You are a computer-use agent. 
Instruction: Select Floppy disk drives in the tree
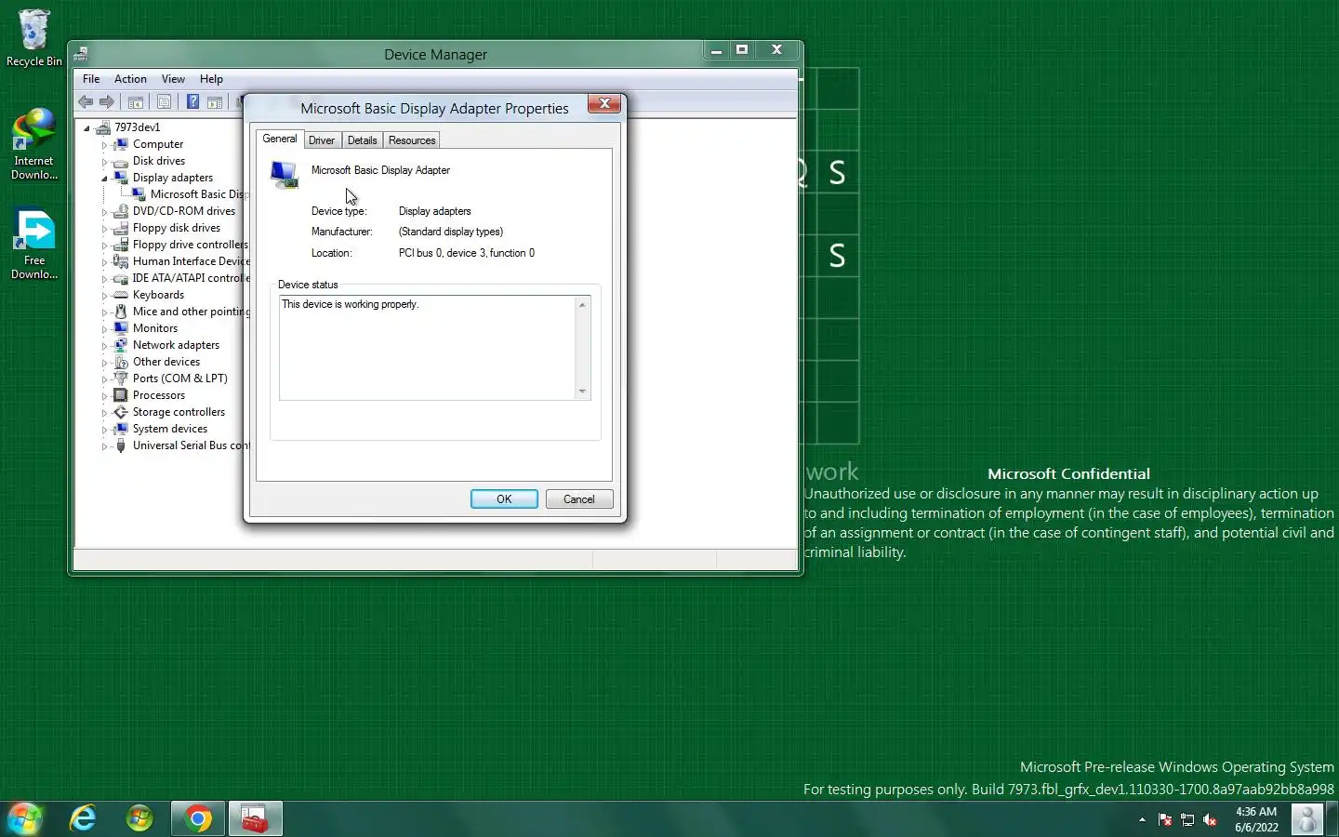point(167,228)
